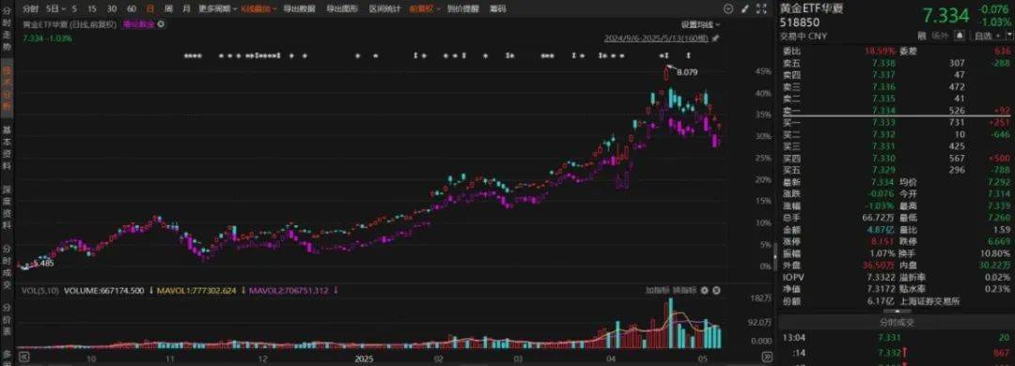This screenshot has width=1015, height=366.
Task: Select the 60-minute chart period
Action: pos(132,9)
